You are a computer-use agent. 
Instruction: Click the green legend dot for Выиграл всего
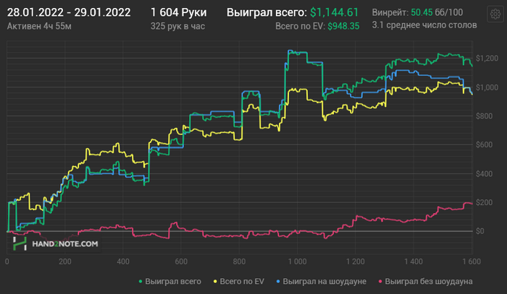click(x=141, y=282)
